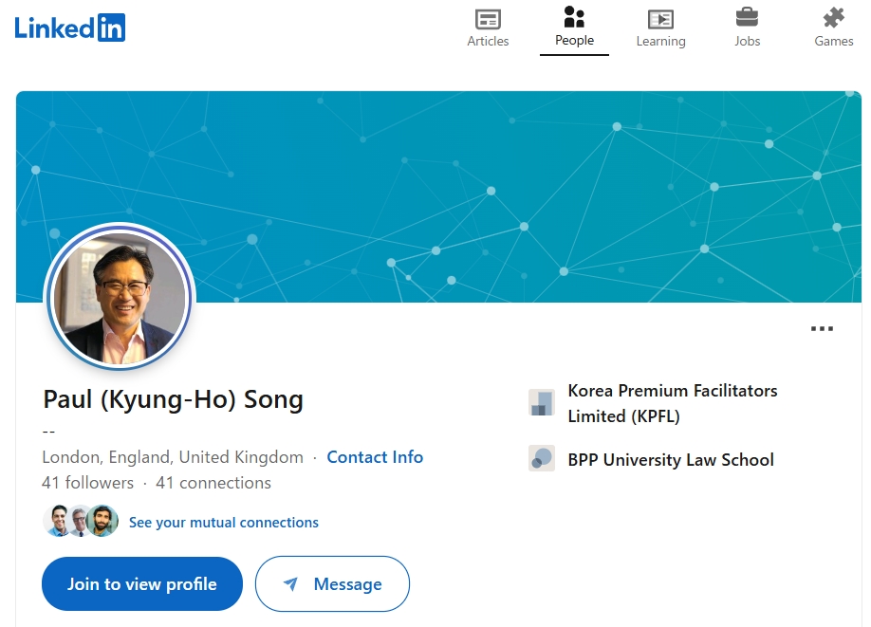
Task: Click See your mutual connections link
Action: [224, 523]
